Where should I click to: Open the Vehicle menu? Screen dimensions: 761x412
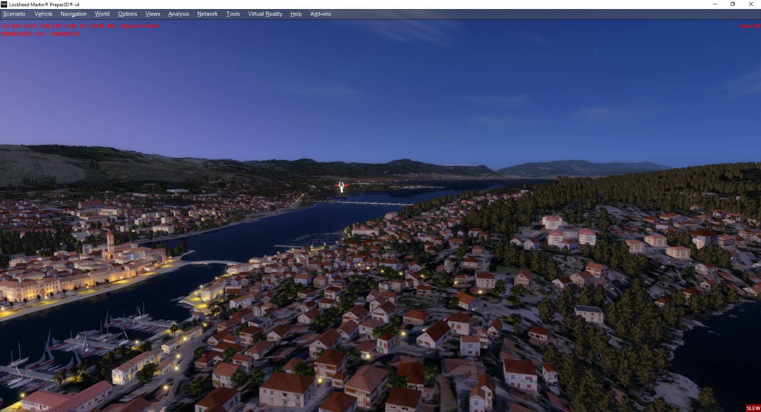coord(43,14)
